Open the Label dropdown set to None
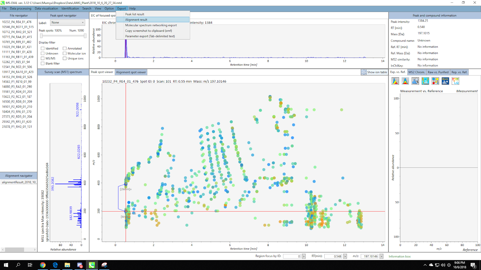The image size is (481, 270). [67, 22]
